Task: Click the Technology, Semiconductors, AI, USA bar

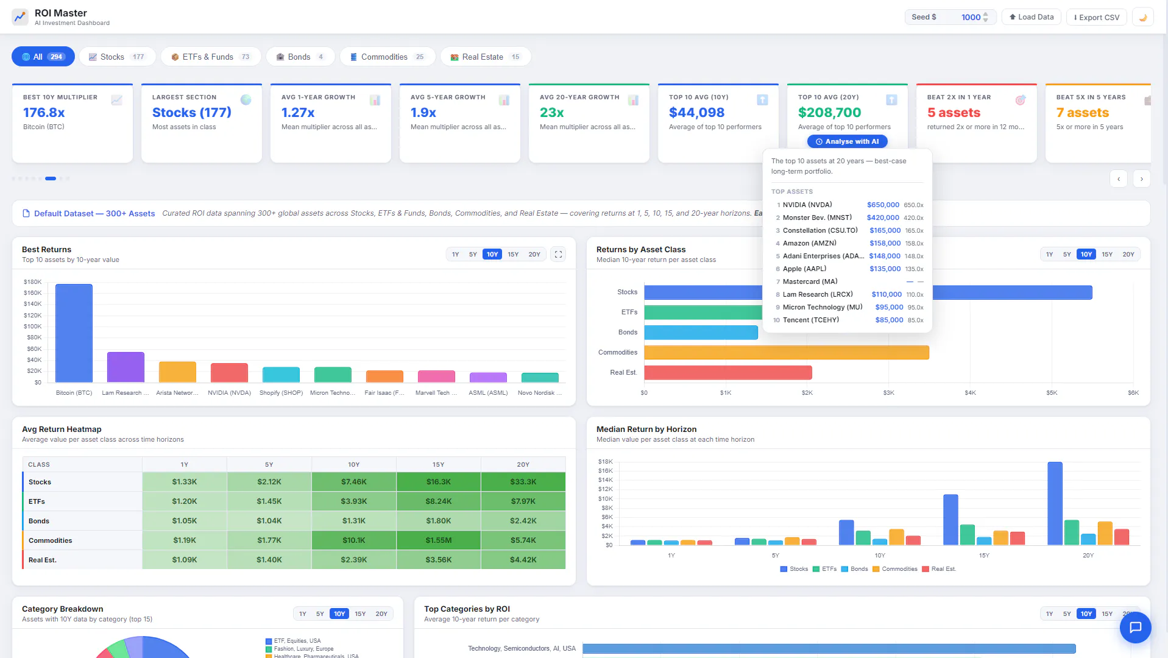Action: point(829,649)
